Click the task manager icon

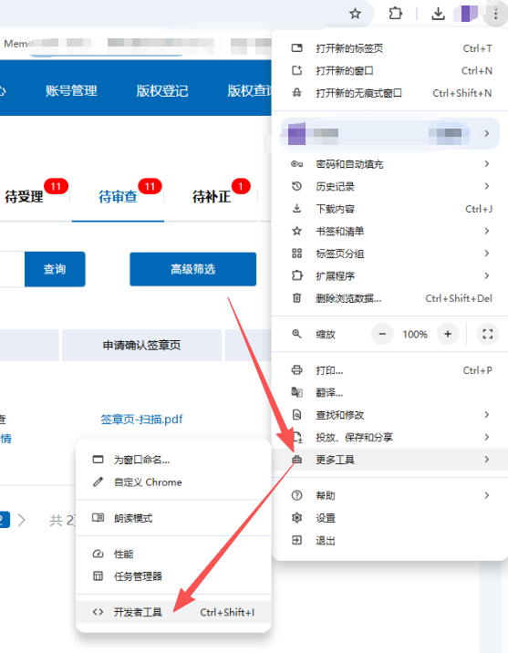pyautogui.click(x=98, y=576)
